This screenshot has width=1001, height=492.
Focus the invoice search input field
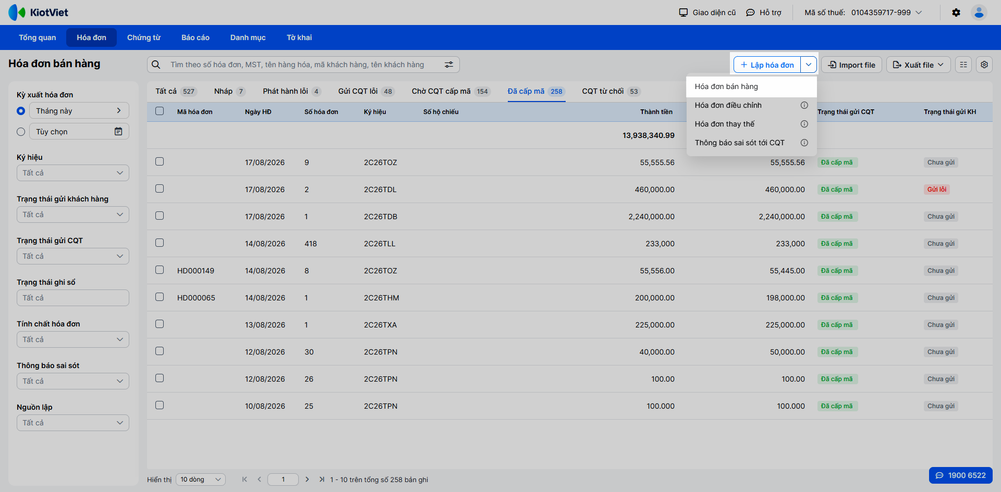coord(302,65)
